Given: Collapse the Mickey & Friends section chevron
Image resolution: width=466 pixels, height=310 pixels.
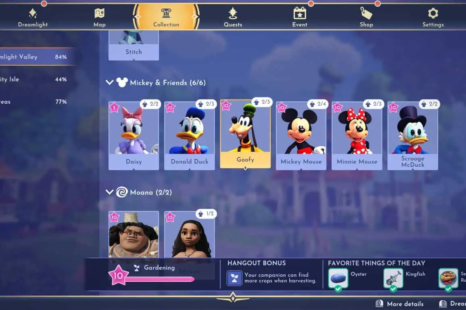Looking at the screenshot, I should [109, 82].
